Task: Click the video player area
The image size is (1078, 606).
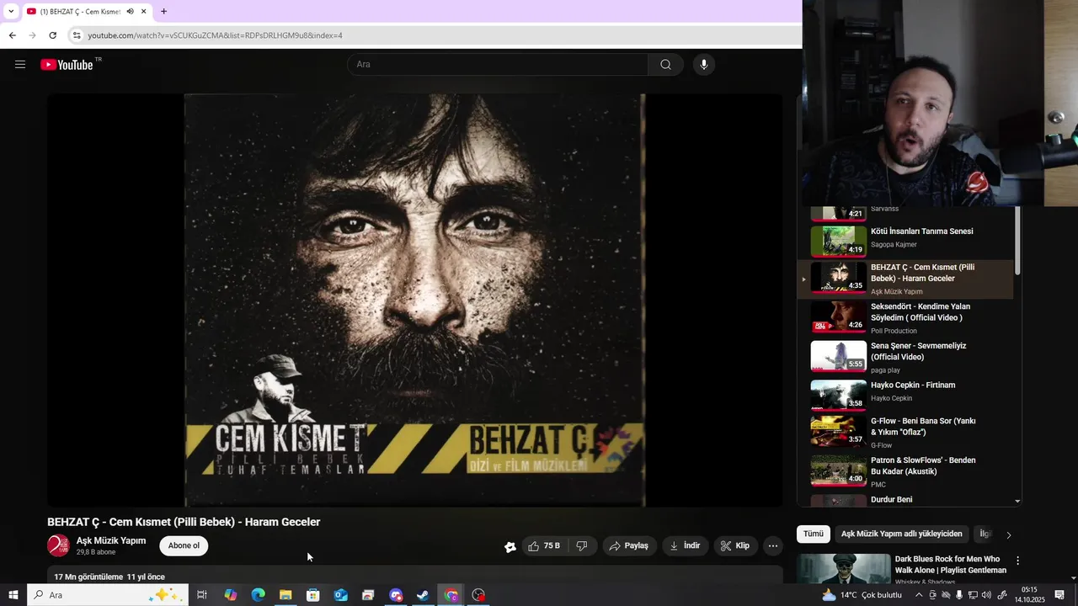Action: click(414, 300)
